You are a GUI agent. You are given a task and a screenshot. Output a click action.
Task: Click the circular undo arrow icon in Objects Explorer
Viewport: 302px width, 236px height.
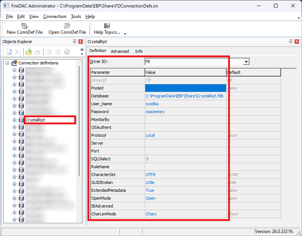tap(67, 52)
